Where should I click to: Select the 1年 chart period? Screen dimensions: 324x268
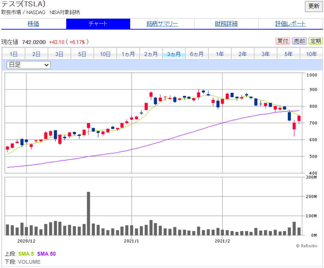(x=220, y=54)
